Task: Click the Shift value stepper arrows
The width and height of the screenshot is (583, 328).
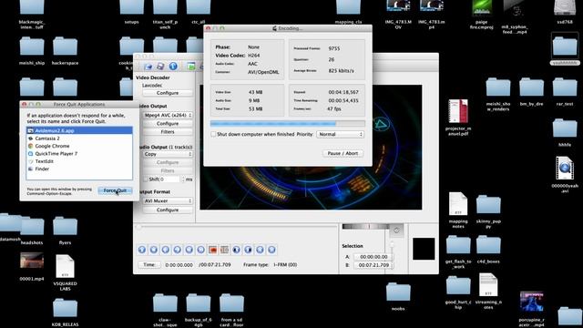Action: click(x=182, y=179)
